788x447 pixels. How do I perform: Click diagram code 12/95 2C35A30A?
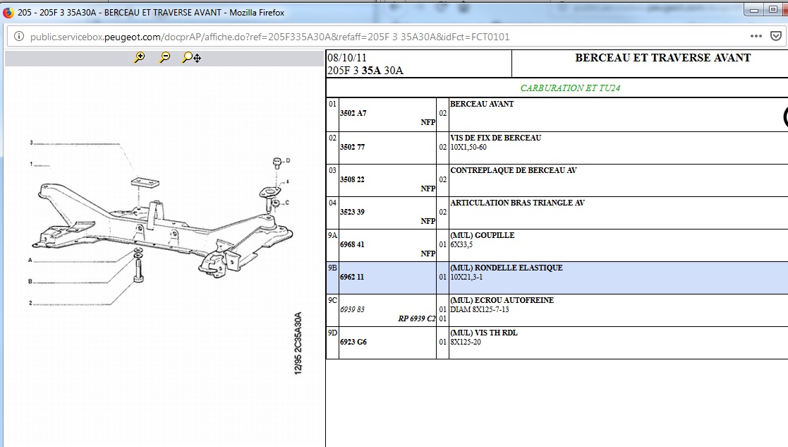298,343
